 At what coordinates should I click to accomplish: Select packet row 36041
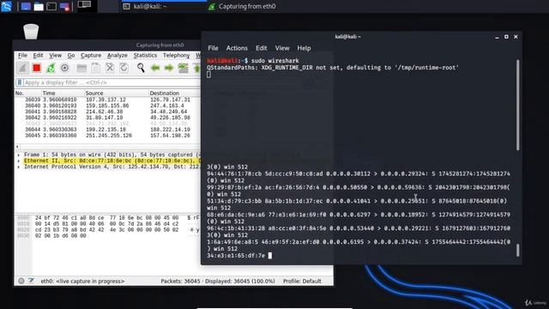107,112
